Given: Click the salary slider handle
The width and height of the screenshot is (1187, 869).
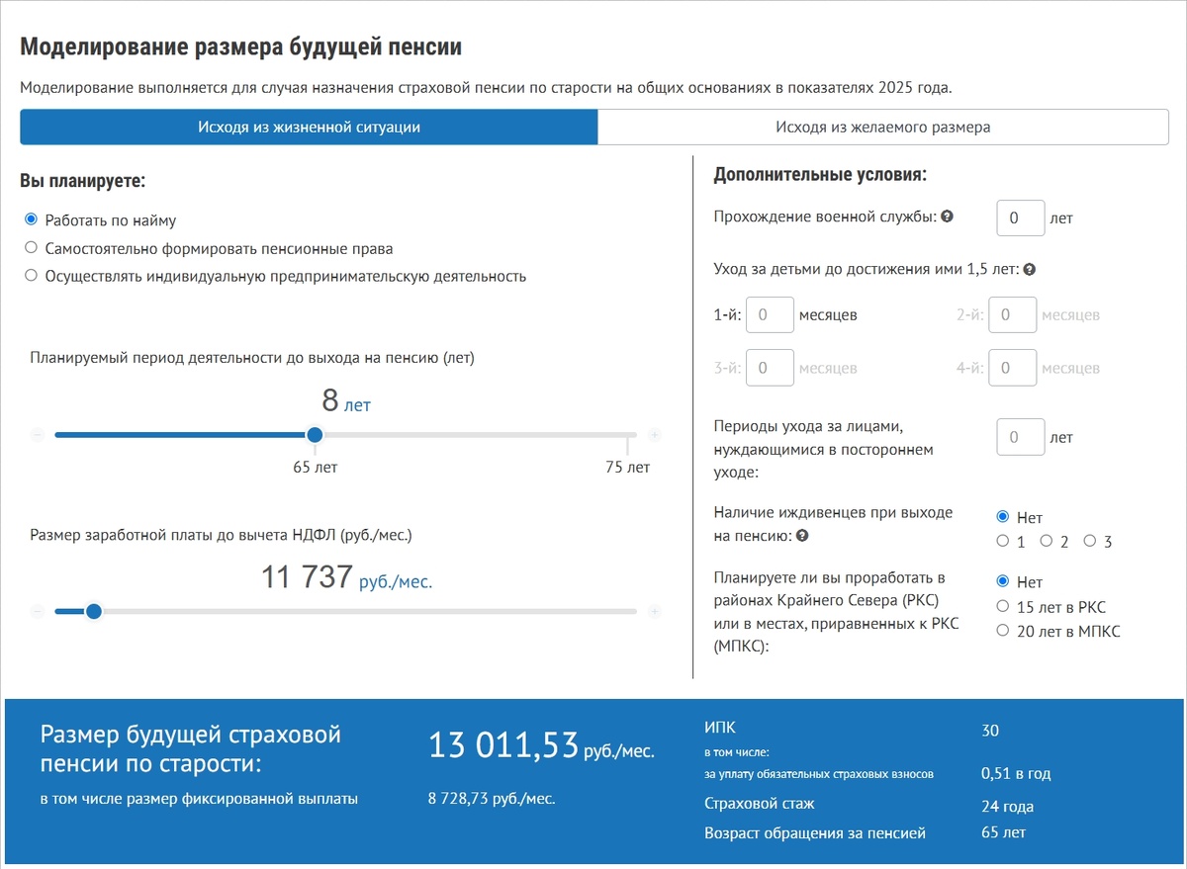Looking at the screenshot, I should click(x=94, y=611).
